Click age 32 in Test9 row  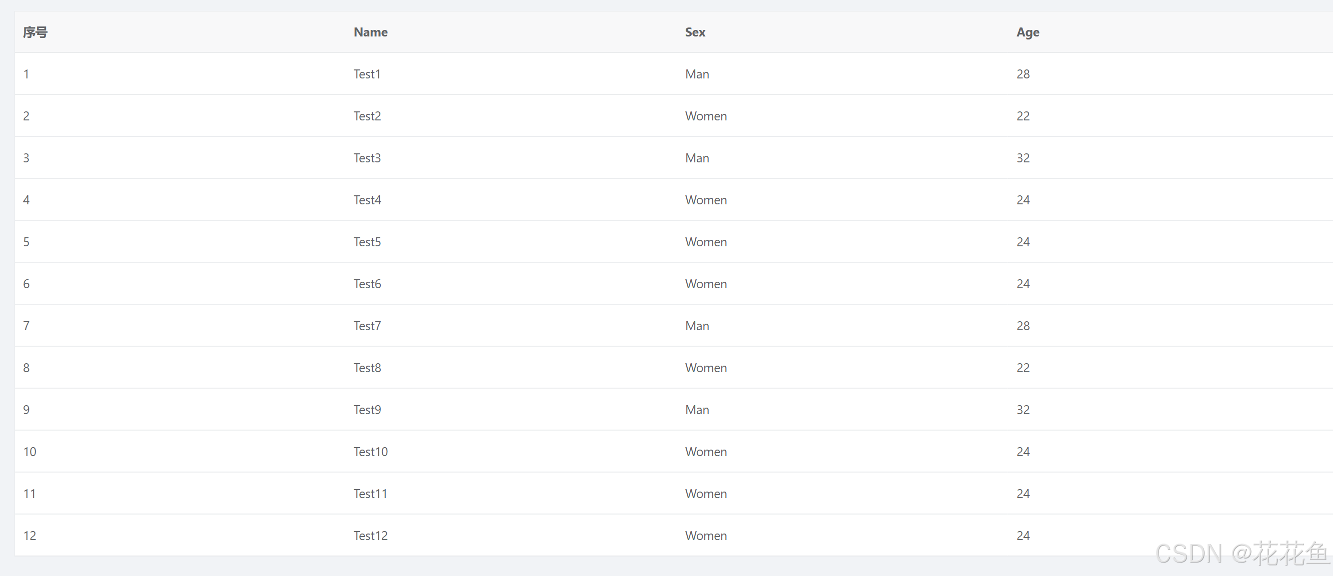(1023, 410)
